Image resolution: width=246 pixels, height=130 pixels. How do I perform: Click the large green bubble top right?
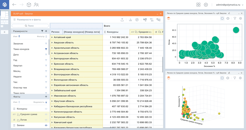pos(236,30)
